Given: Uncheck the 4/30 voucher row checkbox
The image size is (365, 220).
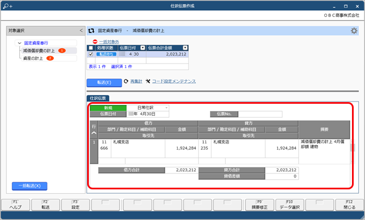Looking at the screenshot, I should pyautogui.click(x=91, y=54).
